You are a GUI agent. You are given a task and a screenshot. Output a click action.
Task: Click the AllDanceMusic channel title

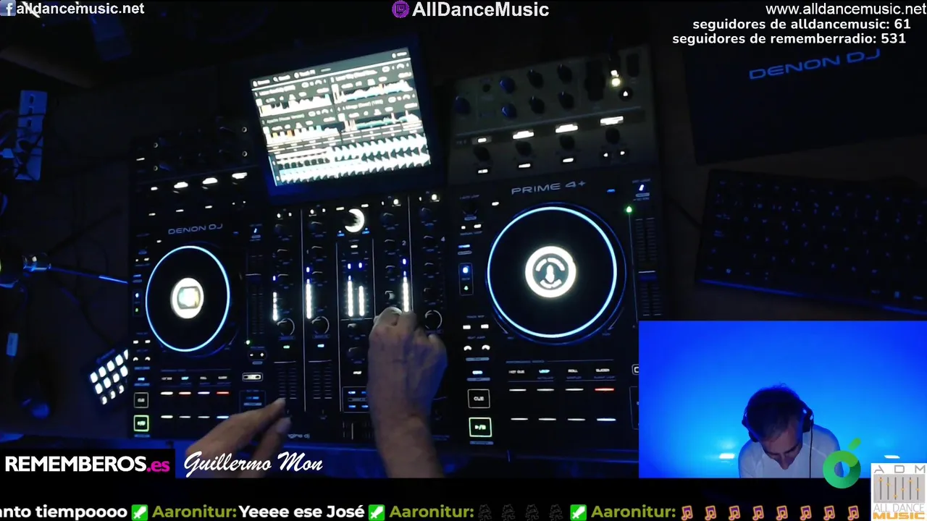[x=480, y=9]
